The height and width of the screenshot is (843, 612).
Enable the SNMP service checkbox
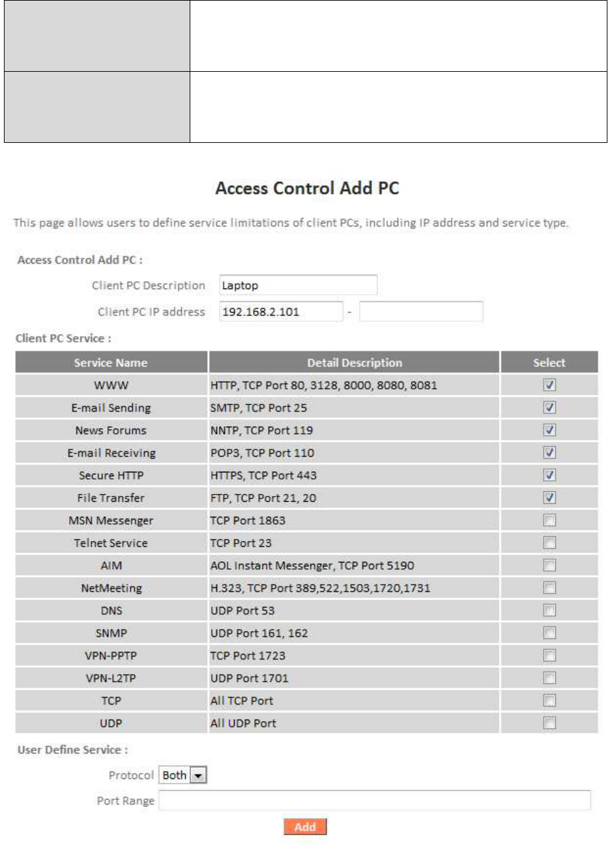click(549, 633)
